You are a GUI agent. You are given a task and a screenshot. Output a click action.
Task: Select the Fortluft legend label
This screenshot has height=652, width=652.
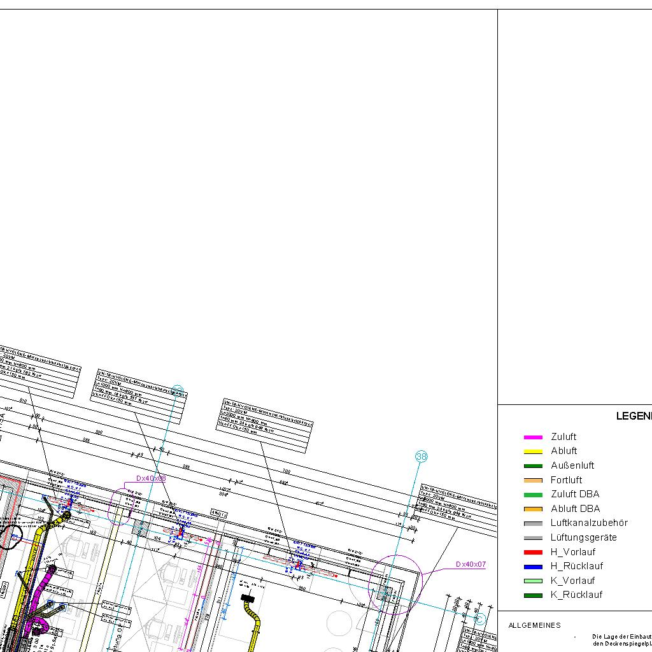566,480
